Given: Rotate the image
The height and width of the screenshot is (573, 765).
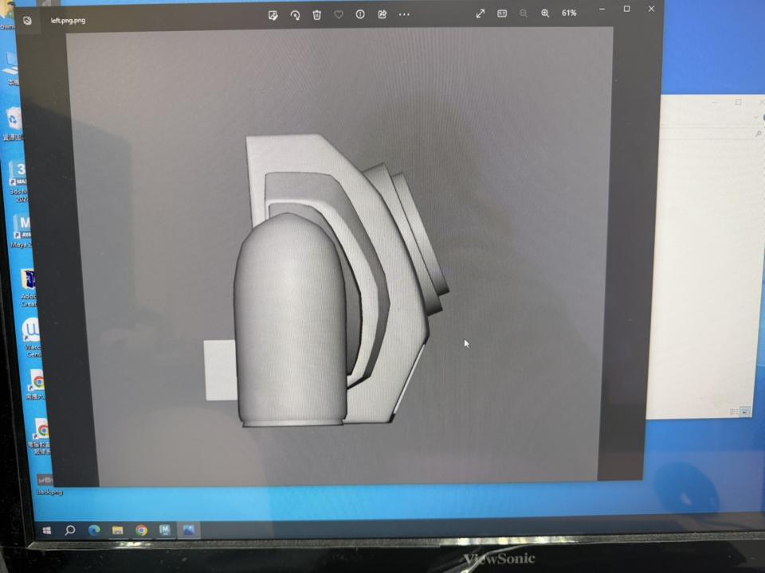Looking at the screenshot, I should point(295,14).
